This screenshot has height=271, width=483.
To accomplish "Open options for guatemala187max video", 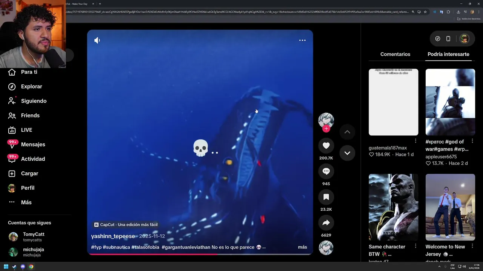I will point(415,141).
